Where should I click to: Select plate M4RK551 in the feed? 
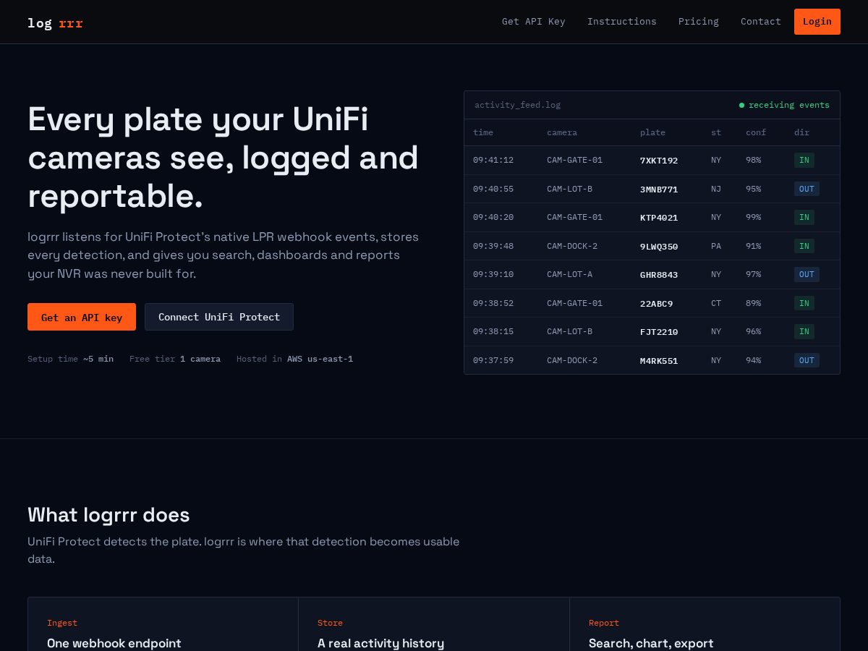point(659,360)
